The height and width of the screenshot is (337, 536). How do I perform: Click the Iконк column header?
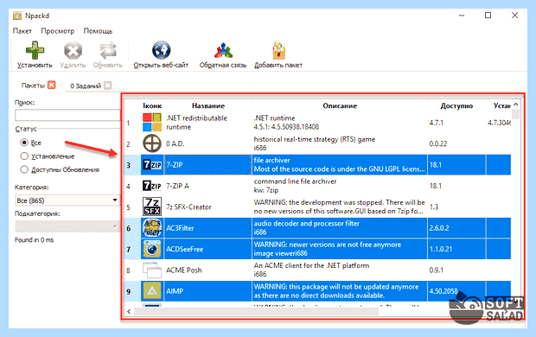tap(152, 106)
